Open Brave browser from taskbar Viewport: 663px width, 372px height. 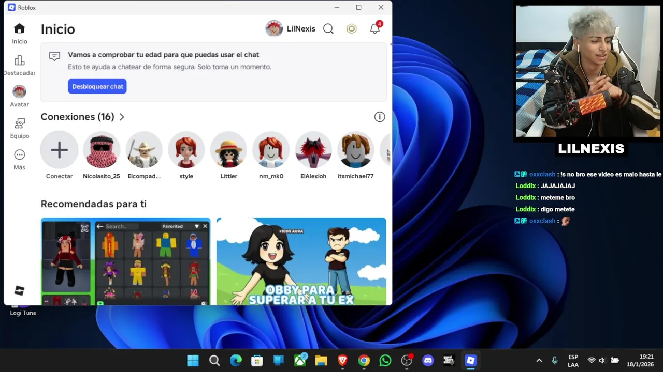342,361
